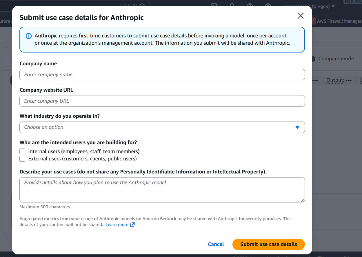Select the Aurora shortcut in the favorites bar

pyautogui.click(x=6, y=21)
